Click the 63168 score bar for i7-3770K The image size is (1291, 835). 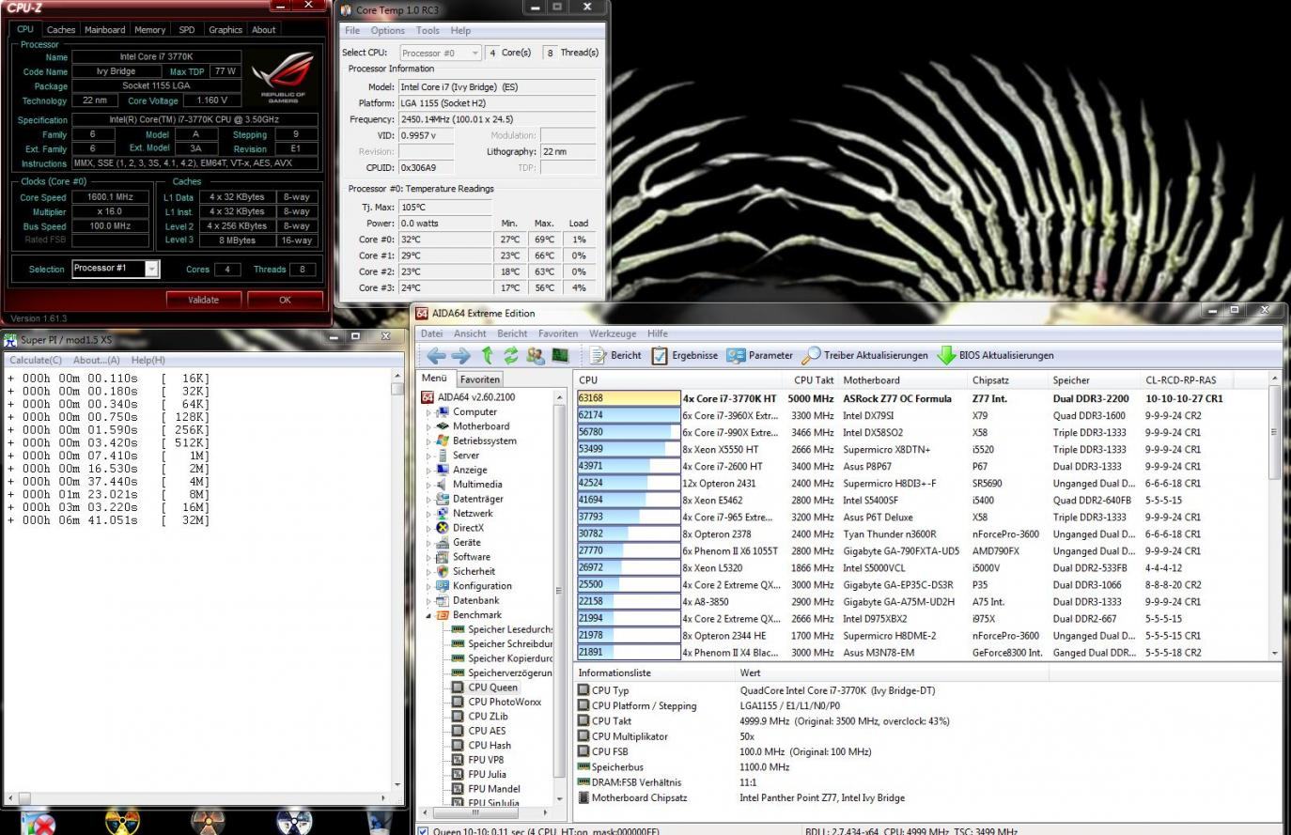[629, 398]
